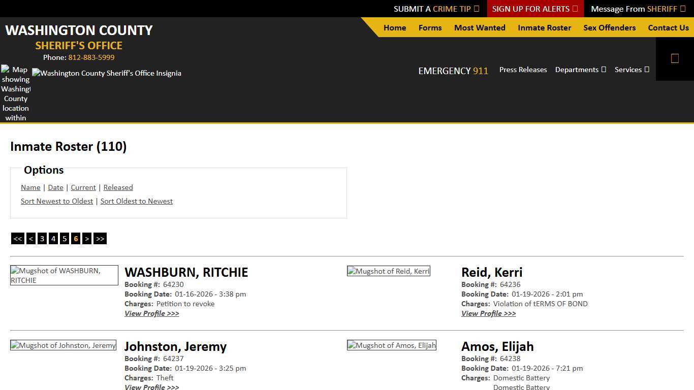Screen dimensions: 694x390
Task: Sort inmates by Name
Action: click(30, 187)
